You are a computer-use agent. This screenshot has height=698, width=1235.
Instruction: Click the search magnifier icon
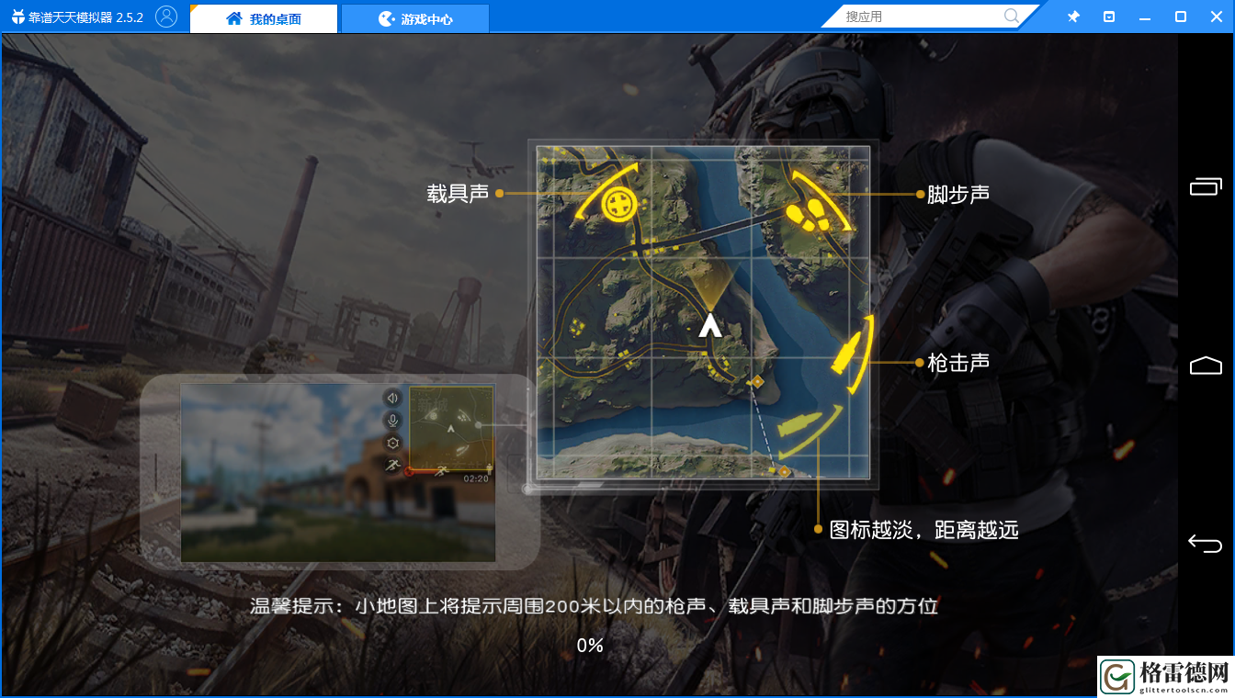(x=1012, y=17)
